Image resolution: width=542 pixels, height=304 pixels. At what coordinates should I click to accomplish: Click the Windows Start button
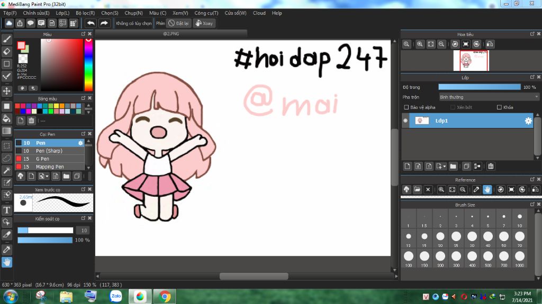pos(11,297)
